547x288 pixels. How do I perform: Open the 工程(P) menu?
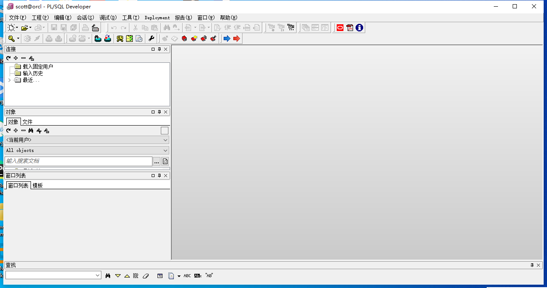pyautogui.click(x=40, y=18)
